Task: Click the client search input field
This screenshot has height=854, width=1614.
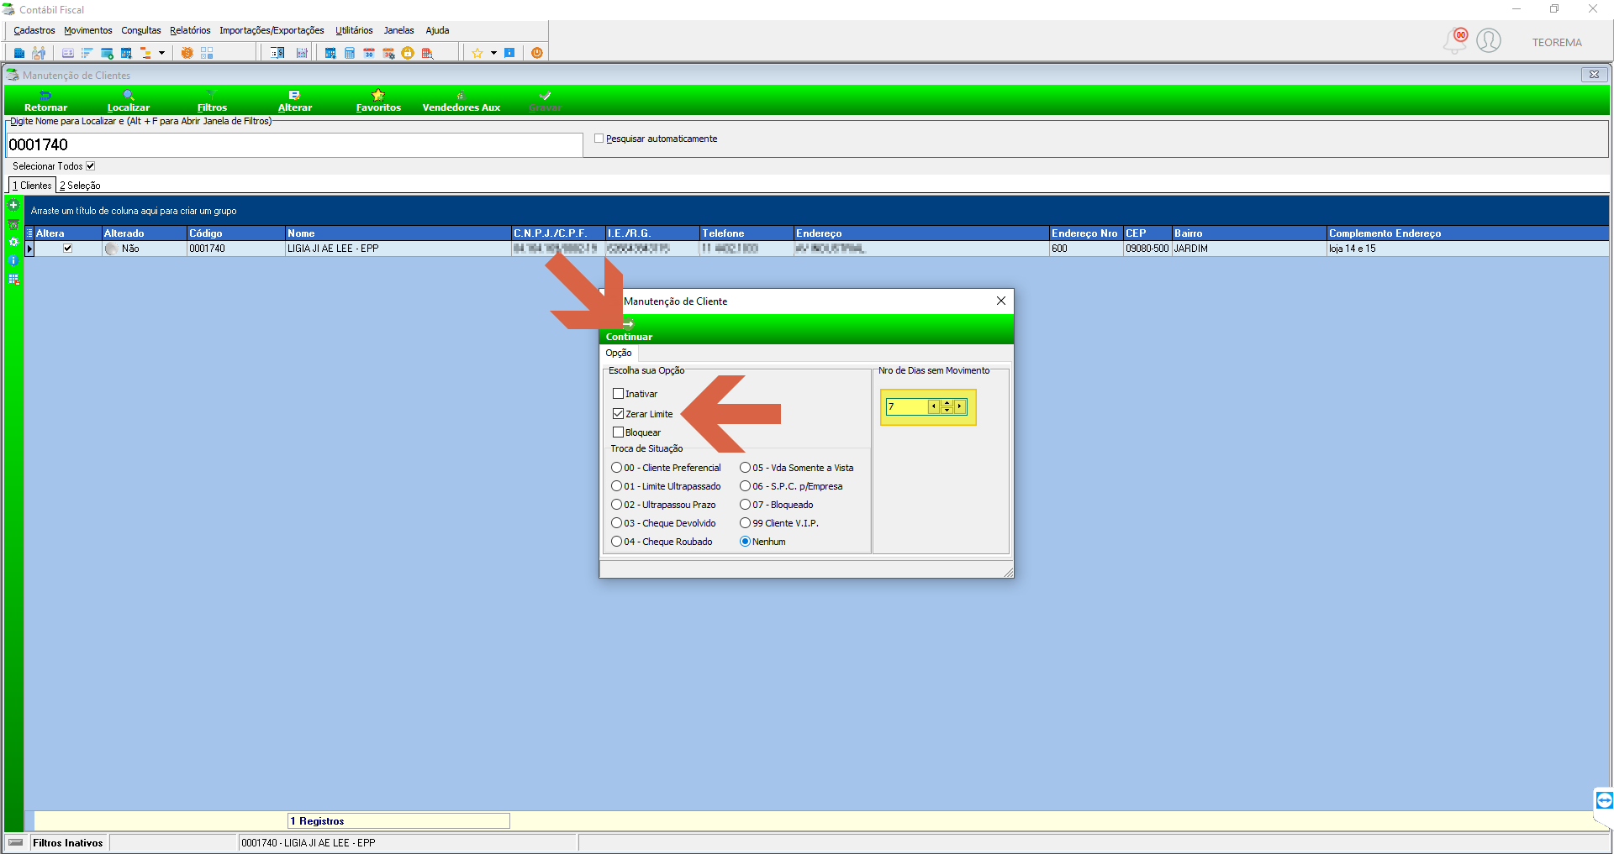Action: coord(294,144)
